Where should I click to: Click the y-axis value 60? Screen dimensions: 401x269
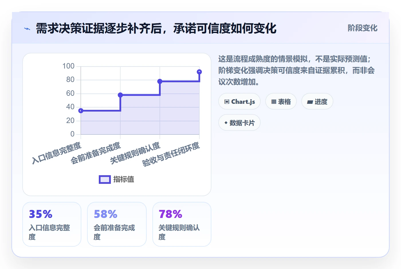(x=70, y=93)
